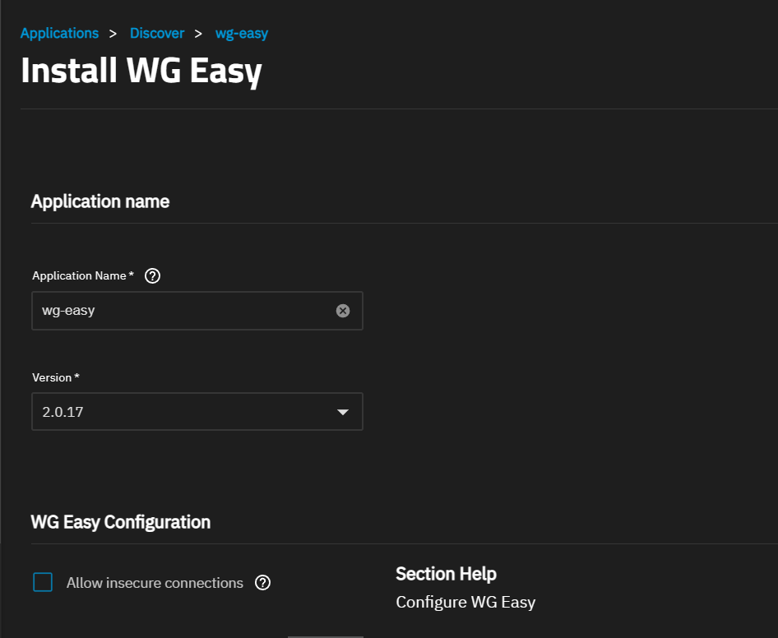Click the Version dropdown caret icon
The height and width of the screenshot is (638, 778).
(x=343, y=411)
